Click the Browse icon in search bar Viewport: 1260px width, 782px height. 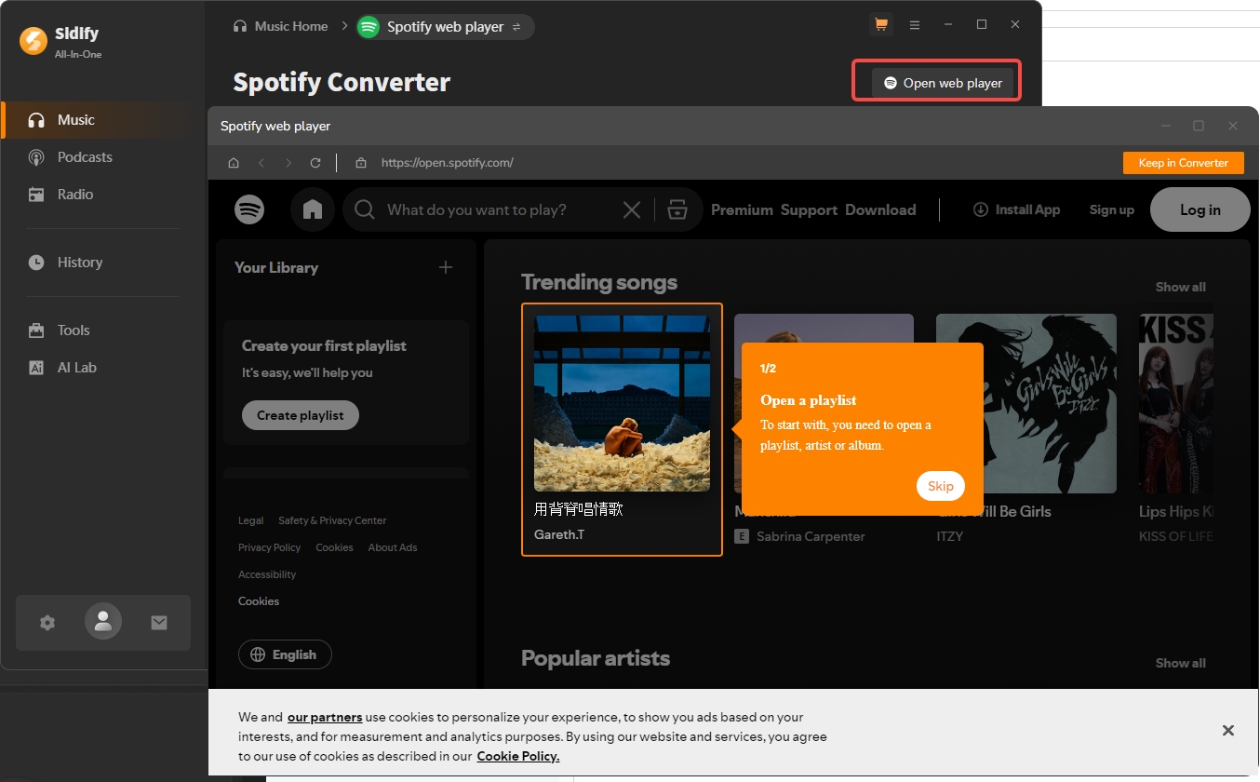click(677, 209)
